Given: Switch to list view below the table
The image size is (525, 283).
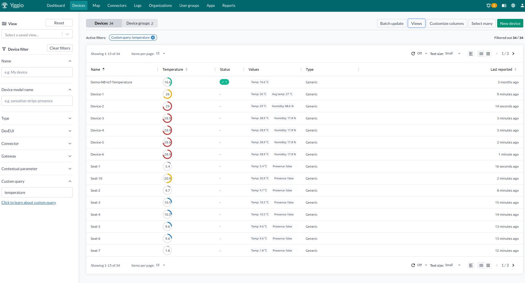Looking at the screenshot, I should [481, 265].
